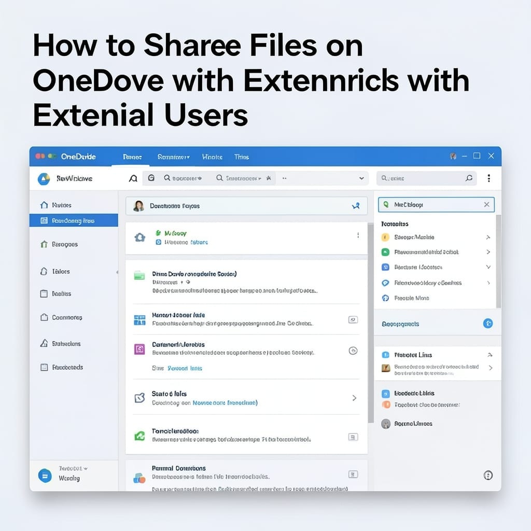Screen dimensions: 531x531
Task: Click the blue link under M foooy
Action: pyautogui.click(x=199, y=242)
